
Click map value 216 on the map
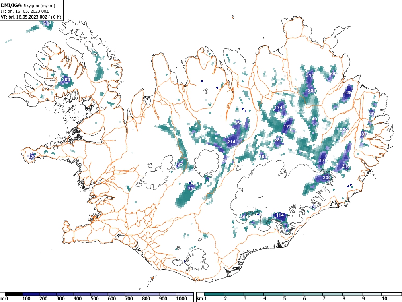(346, 166)
